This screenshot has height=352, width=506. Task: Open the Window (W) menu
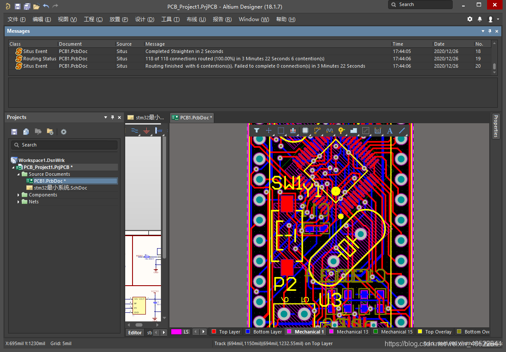[x=254, y=19]
